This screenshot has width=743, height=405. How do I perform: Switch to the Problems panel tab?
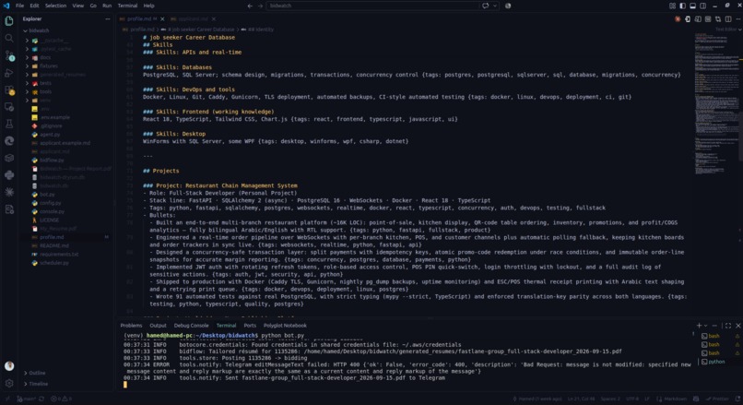pyautogui.click(x=131, y=326)
